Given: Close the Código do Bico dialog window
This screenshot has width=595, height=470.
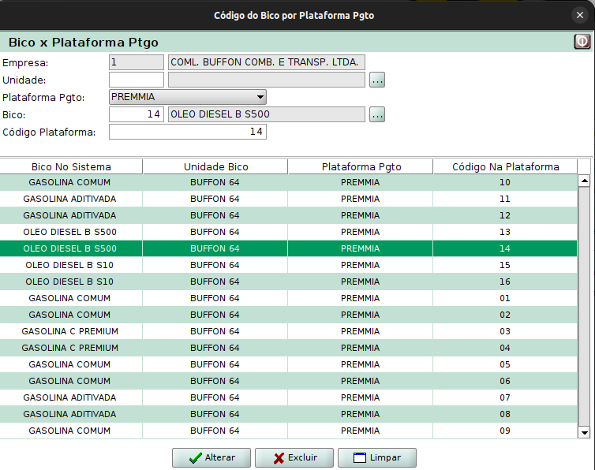Looking at the screenshot, I should click(x=580, y=15).
